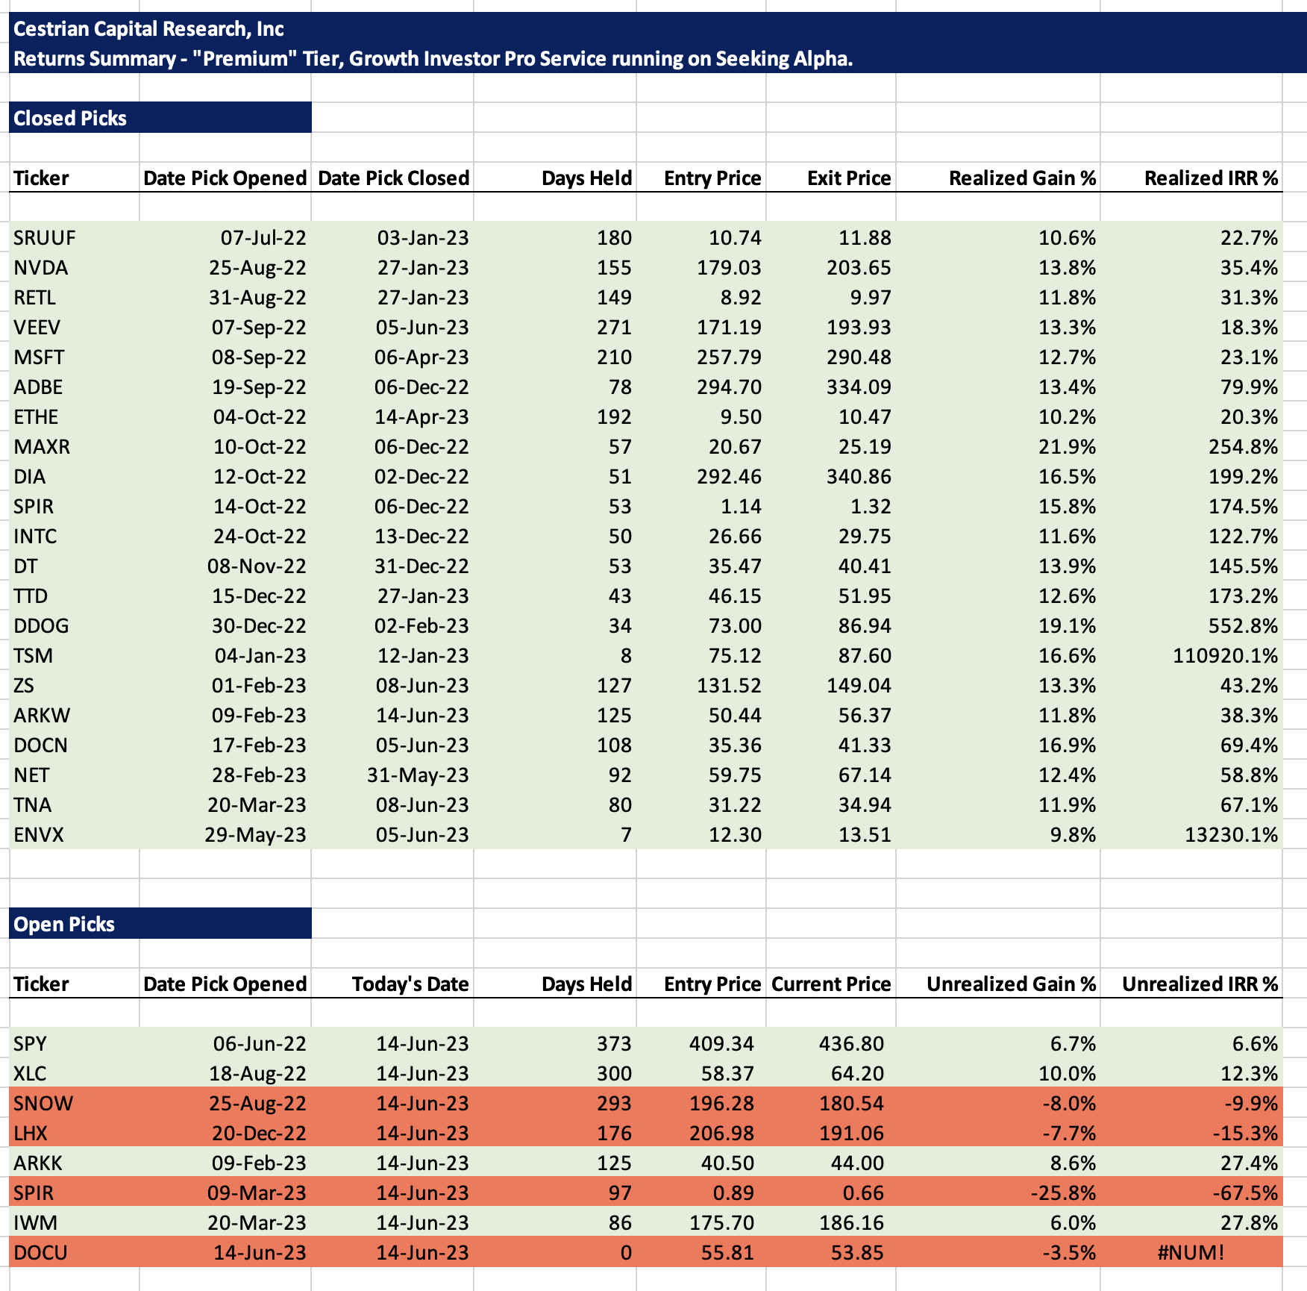Select the Exit Price column header

(849, 178)
